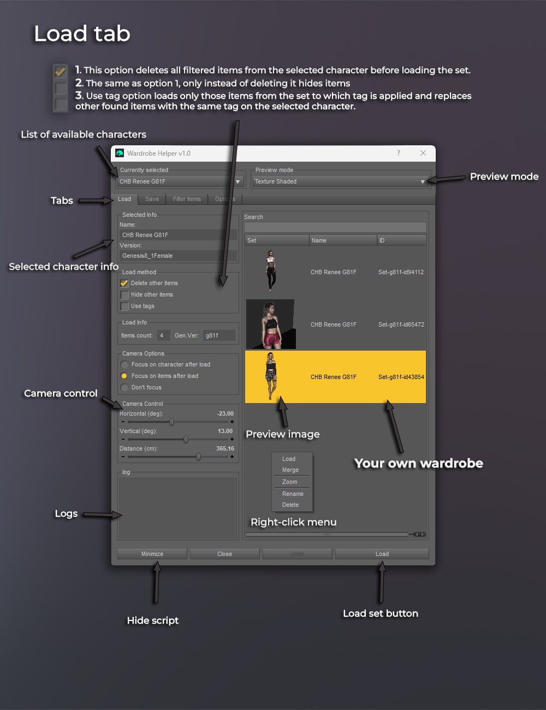Select the 'Don't focus' camera option
Viewport: 546px width, 710px height.
(x=124, y=387)
